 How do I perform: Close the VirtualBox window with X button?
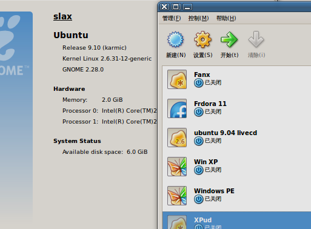[164, 7]
